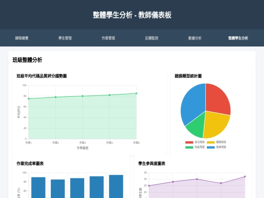Screen dimensions: 264x198
Task: Click the first bar in 作業完成率圖表
Action: click(39, 188)
